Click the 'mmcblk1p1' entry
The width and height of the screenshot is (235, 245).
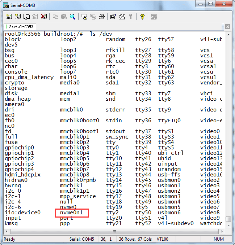pos(75,191)
